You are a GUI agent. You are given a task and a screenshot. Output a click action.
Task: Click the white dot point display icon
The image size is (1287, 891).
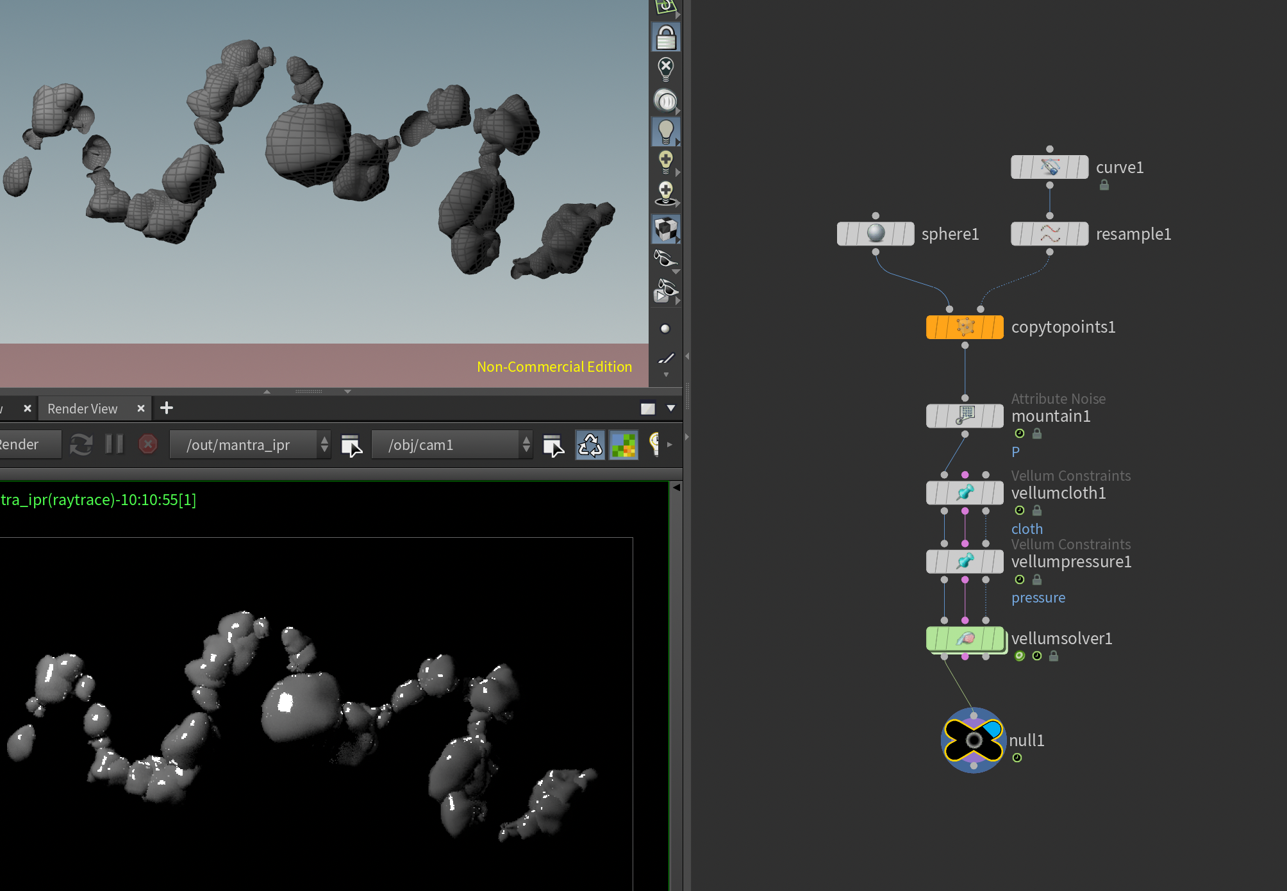pos(665,329)
